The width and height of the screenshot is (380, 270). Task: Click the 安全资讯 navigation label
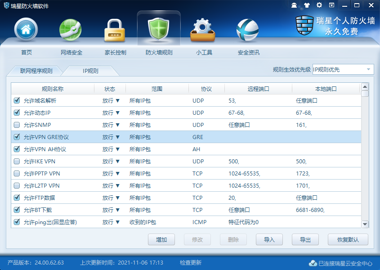[x=248, y=52]
